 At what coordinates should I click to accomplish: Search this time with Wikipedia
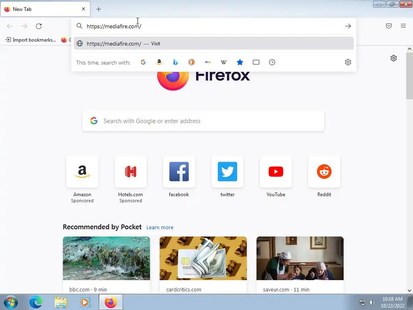pyautogui.click(x=224, y=62)
